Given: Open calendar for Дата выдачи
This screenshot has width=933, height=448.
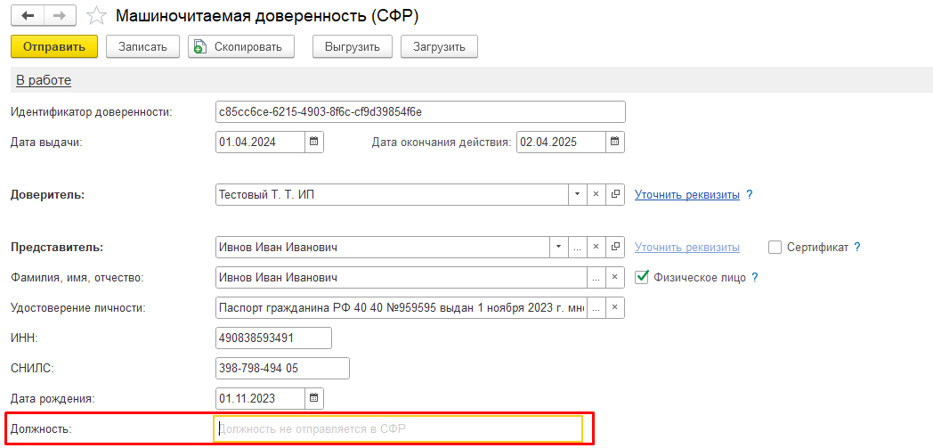Looking at the screenshot, I should pyautogui.click(x=313, y=142).
